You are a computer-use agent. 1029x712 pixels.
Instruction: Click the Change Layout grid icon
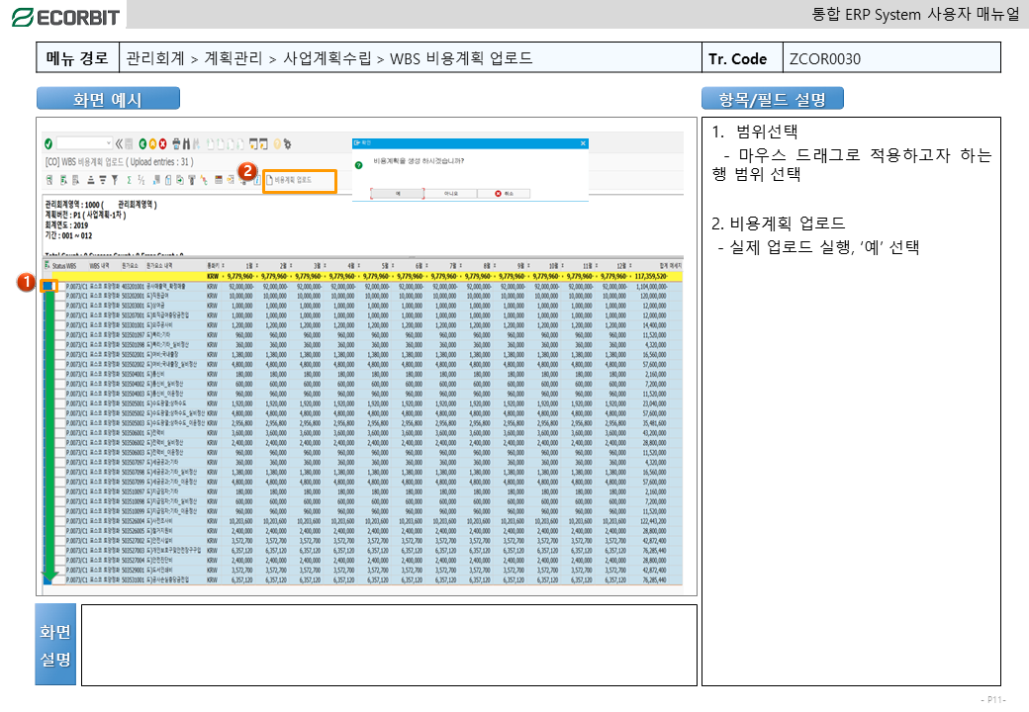click(x=219, y=180)
